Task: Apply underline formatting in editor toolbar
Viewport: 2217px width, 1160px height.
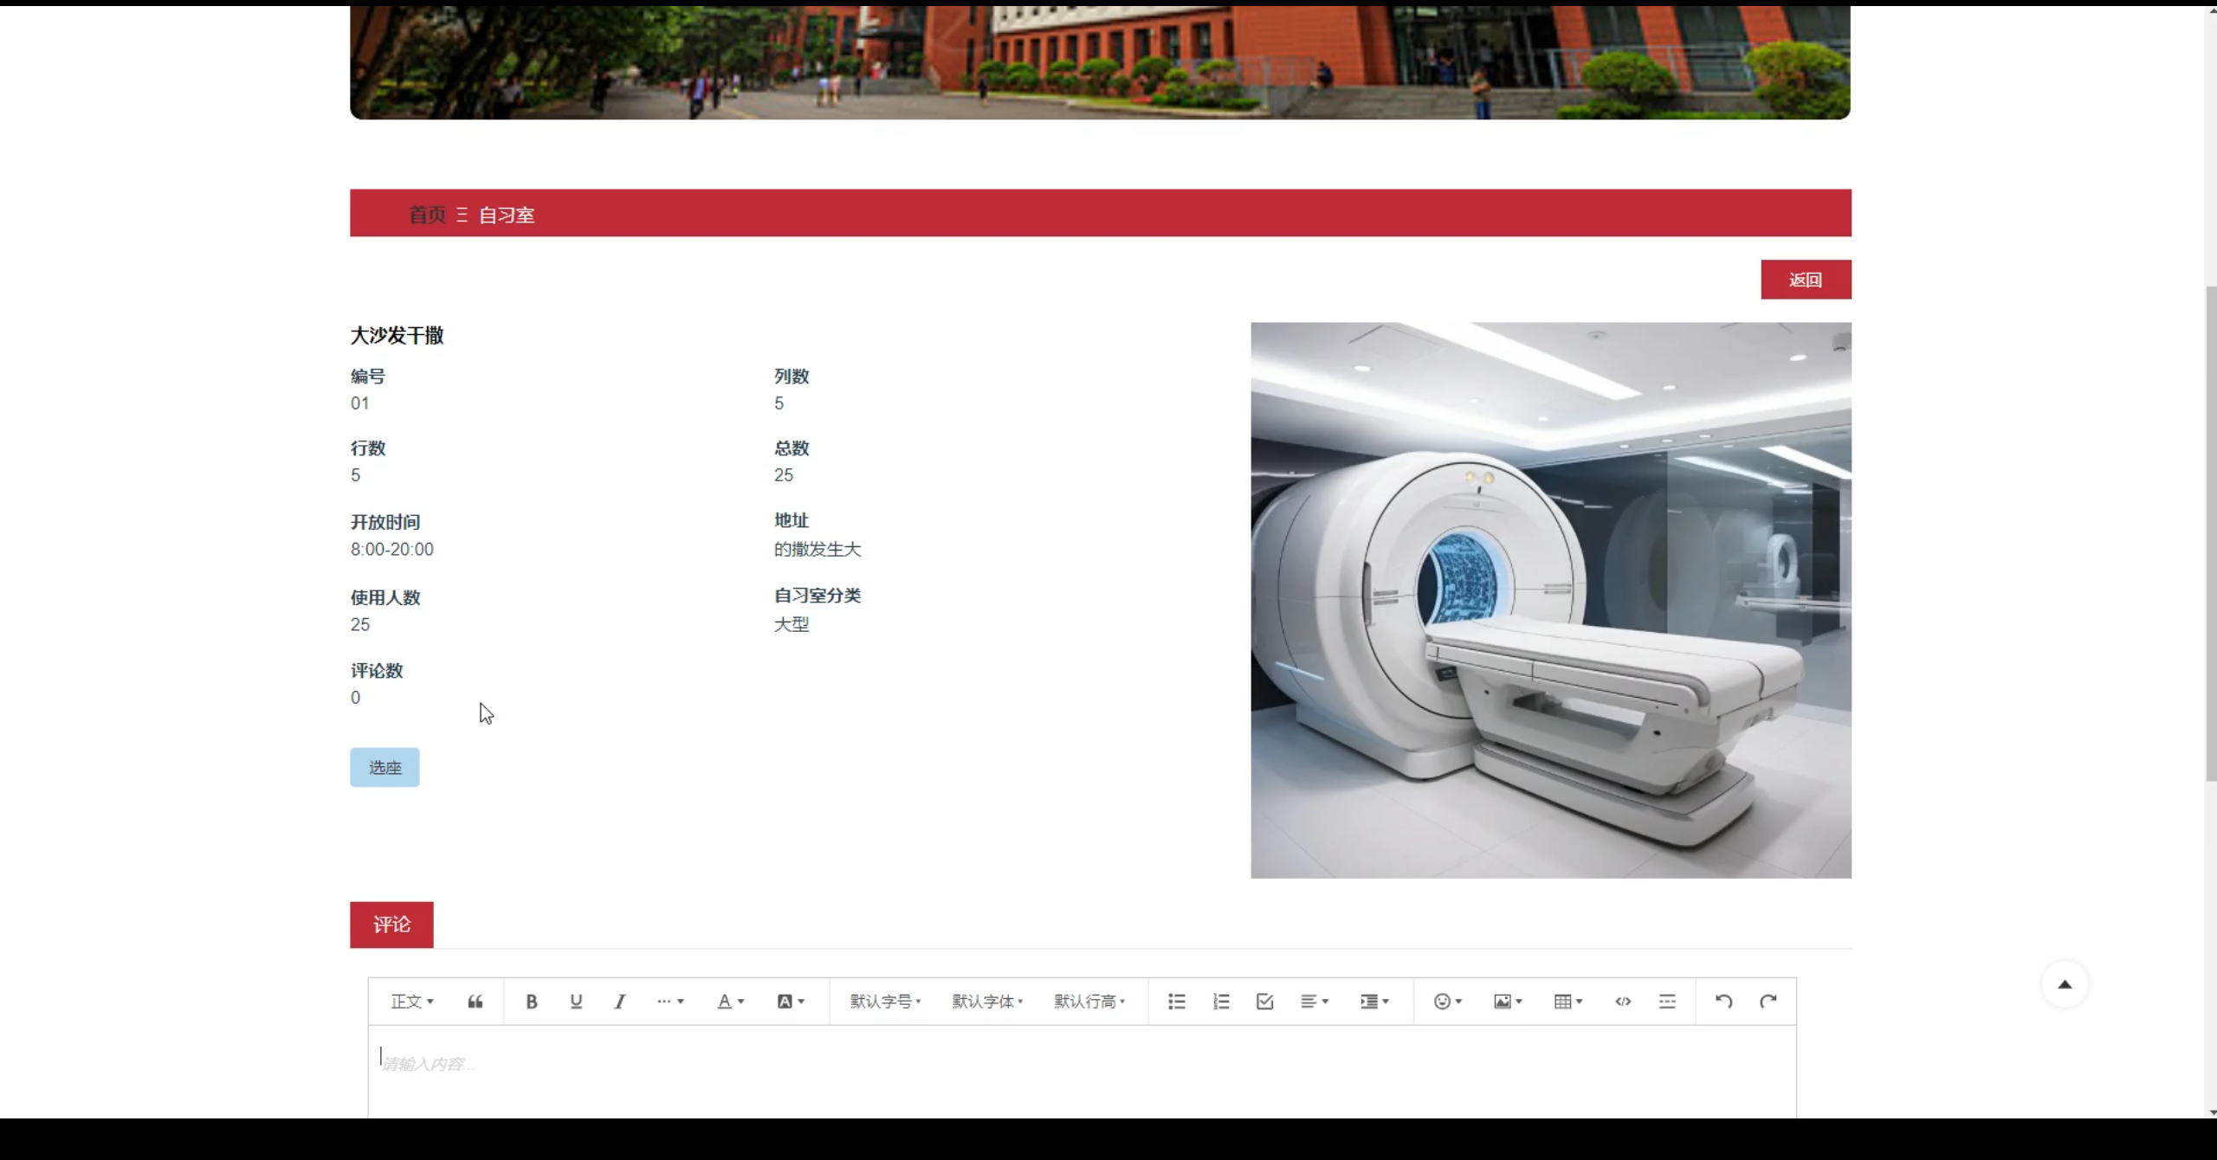Action: pos(576,1002)
